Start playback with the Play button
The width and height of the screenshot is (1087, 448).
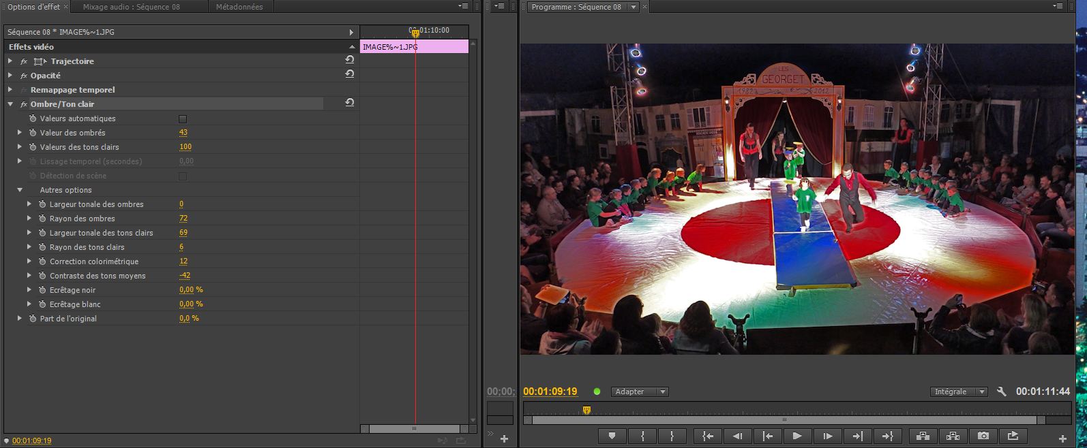coord(797,436)
